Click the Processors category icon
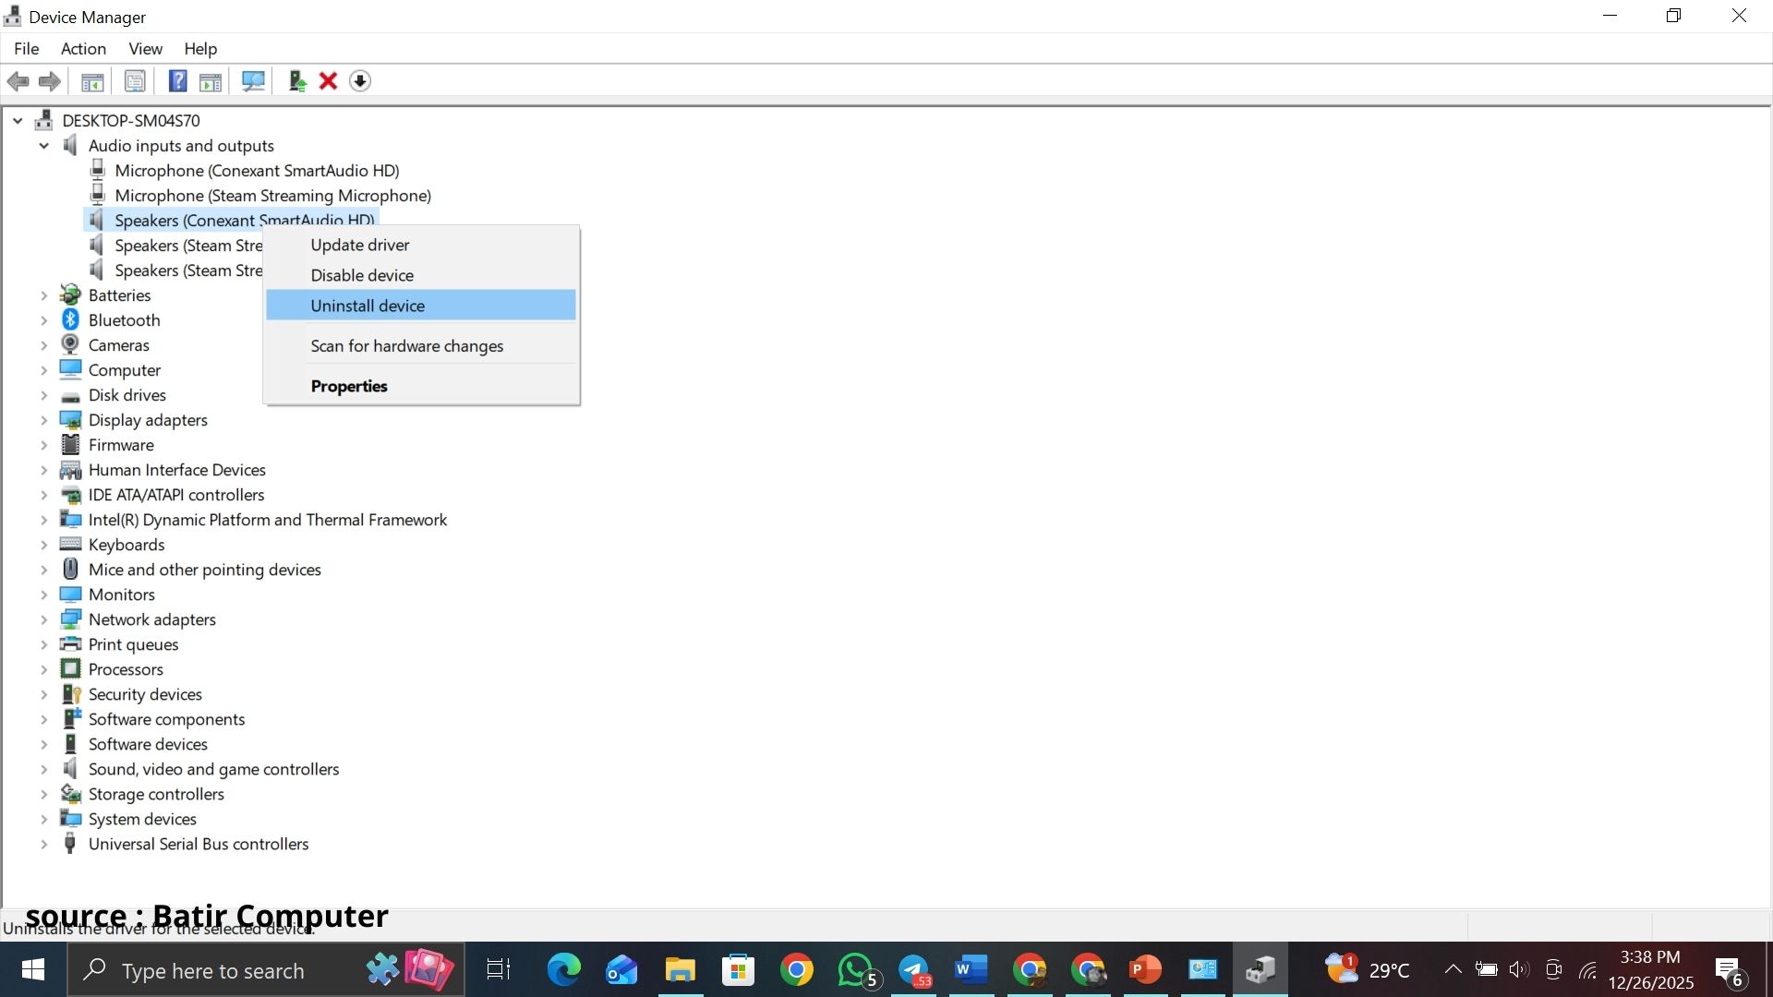 [70, 668]
